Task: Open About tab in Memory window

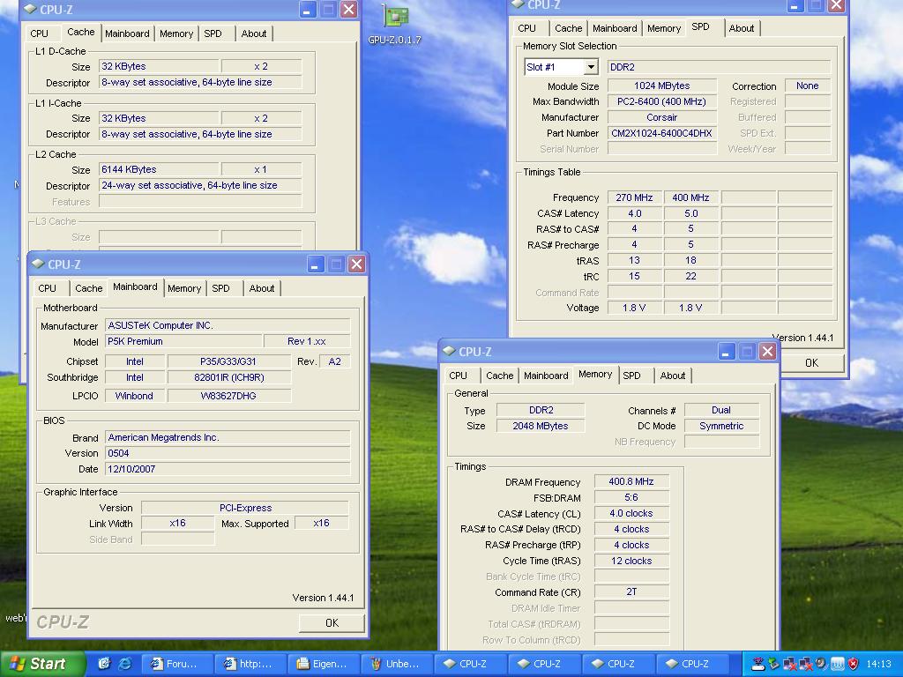Action: [673, 376]
